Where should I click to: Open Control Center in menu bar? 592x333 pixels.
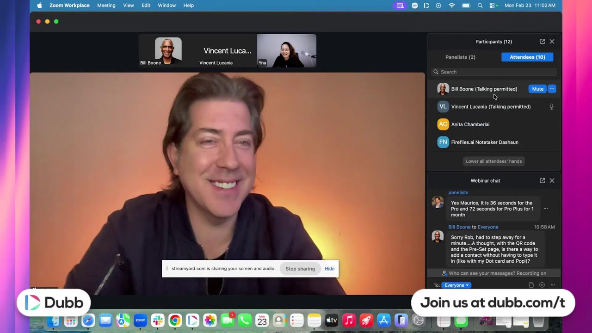pos(493,6)
